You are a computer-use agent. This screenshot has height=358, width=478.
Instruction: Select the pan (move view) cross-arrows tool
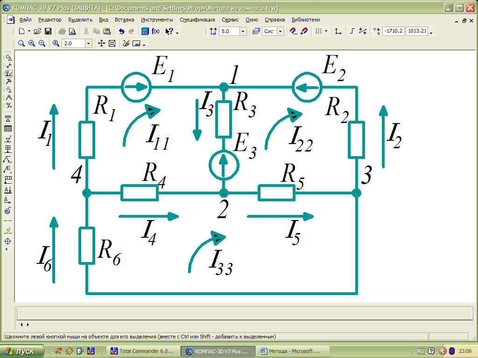coord(101,43)
